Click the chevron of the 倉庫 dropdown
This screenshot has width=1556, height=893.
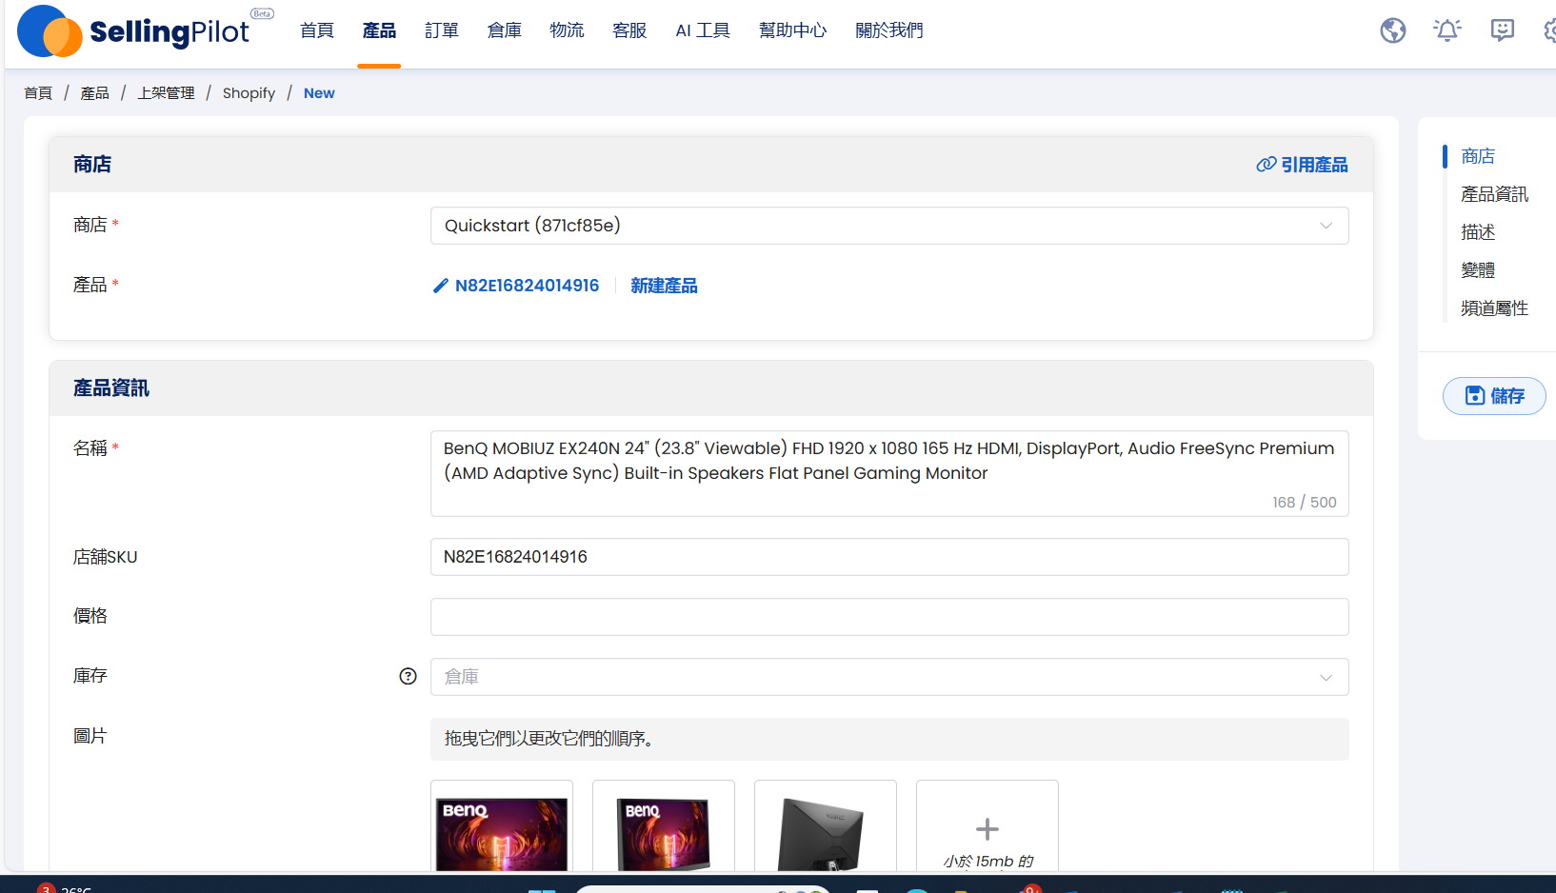point(1326,677)
